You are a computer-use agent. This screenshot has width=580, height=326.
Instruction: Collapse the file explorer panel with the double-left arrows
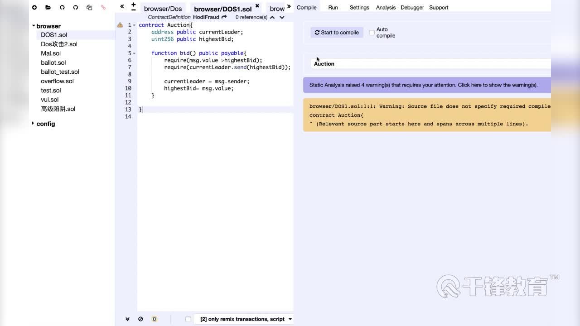click(122, 6)
